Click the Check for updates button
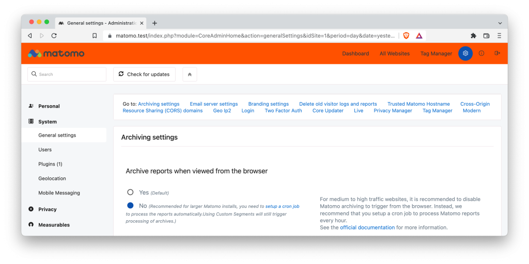Image resolution: width=529 pixels, height=264 pixels. [144, 74]
